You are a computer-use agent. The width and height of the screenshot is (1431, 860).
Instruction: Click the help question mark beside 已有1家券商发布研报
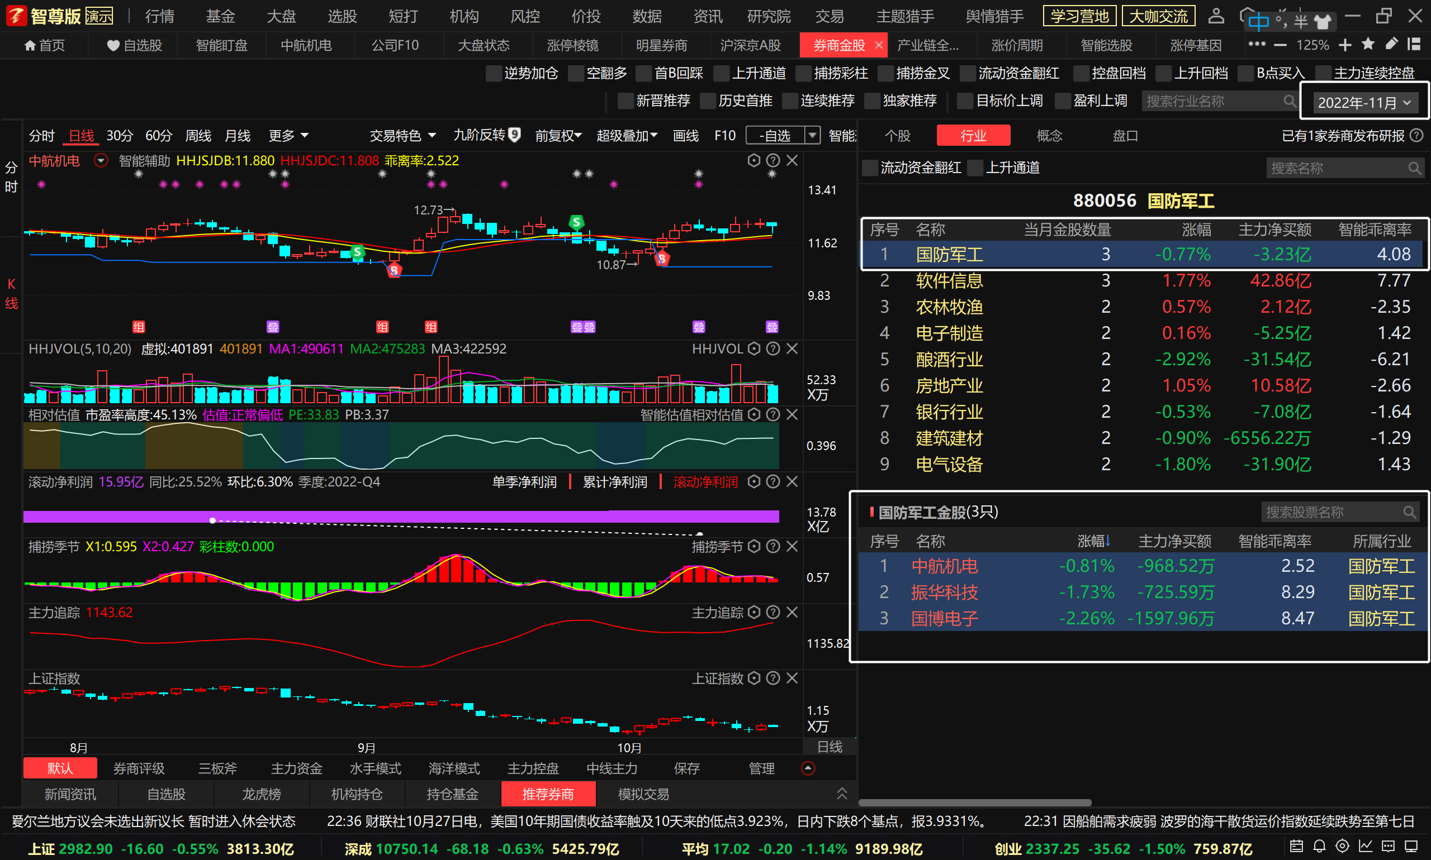[x=1416, y=135]
